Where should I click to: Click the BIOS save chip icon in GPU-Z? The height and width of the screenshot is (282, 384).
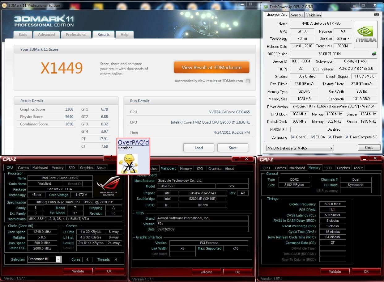374,53
